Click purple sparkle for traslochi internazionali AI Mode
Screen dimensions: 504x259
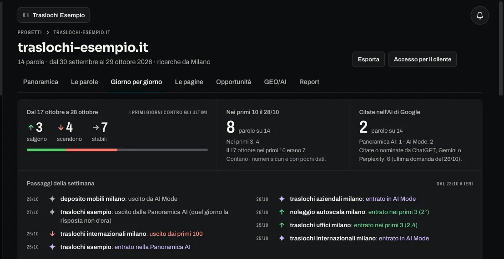(x=282, y=238)
